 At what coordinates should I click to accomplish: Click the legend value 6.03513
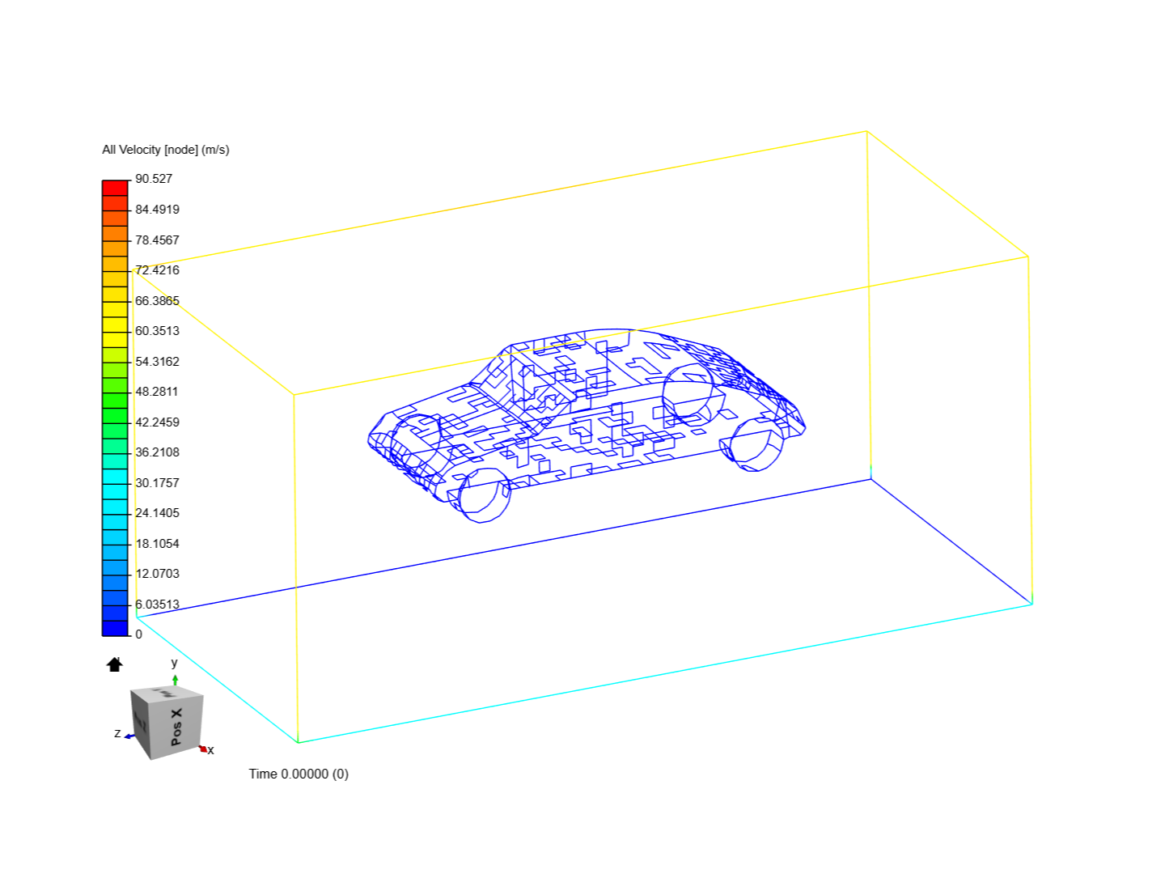pos(157,605)
